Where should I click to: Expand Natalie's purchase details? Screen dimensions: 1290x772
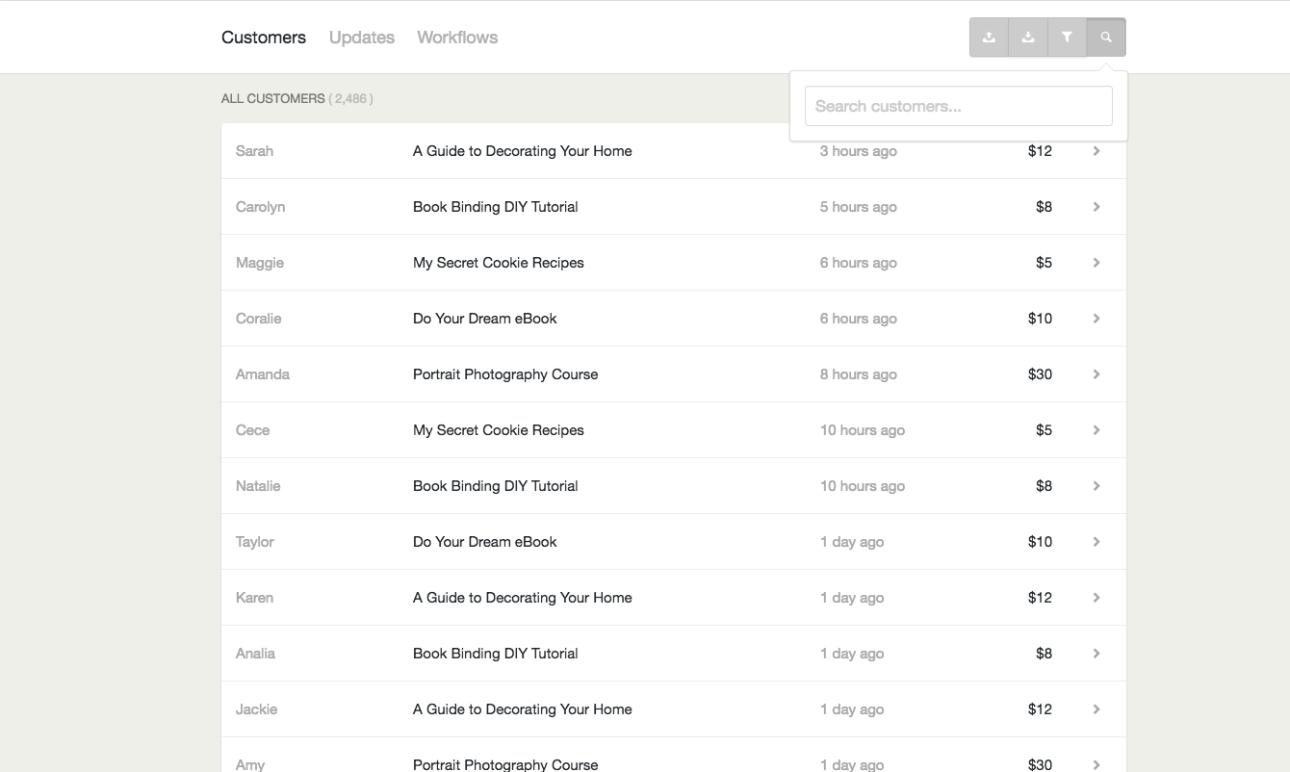1096,485
